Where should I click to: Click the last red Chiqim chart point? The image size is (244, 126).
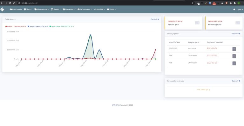click(155, 50)
